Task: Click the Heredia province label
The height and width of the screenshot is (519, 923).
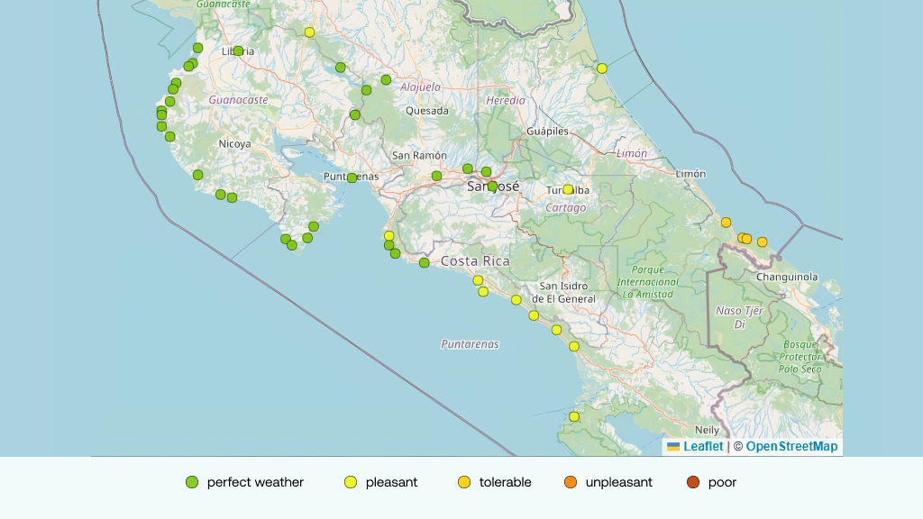Action: [x=506, y=101]
